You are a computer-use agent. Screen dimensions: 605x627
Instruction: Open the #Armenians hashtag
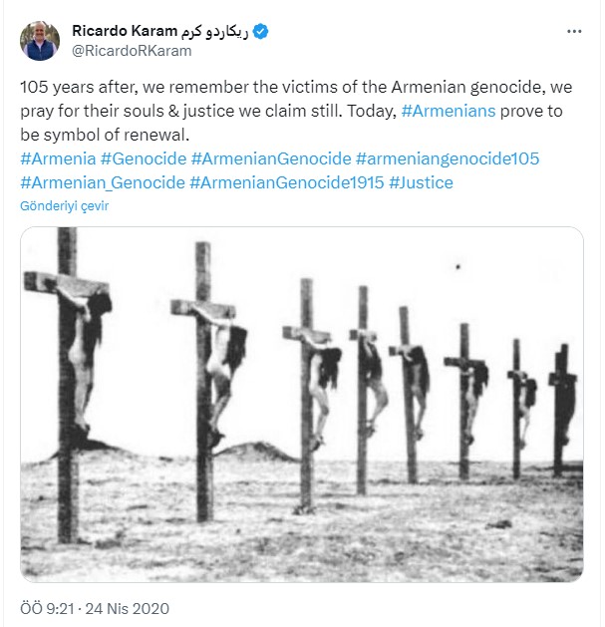449,112
